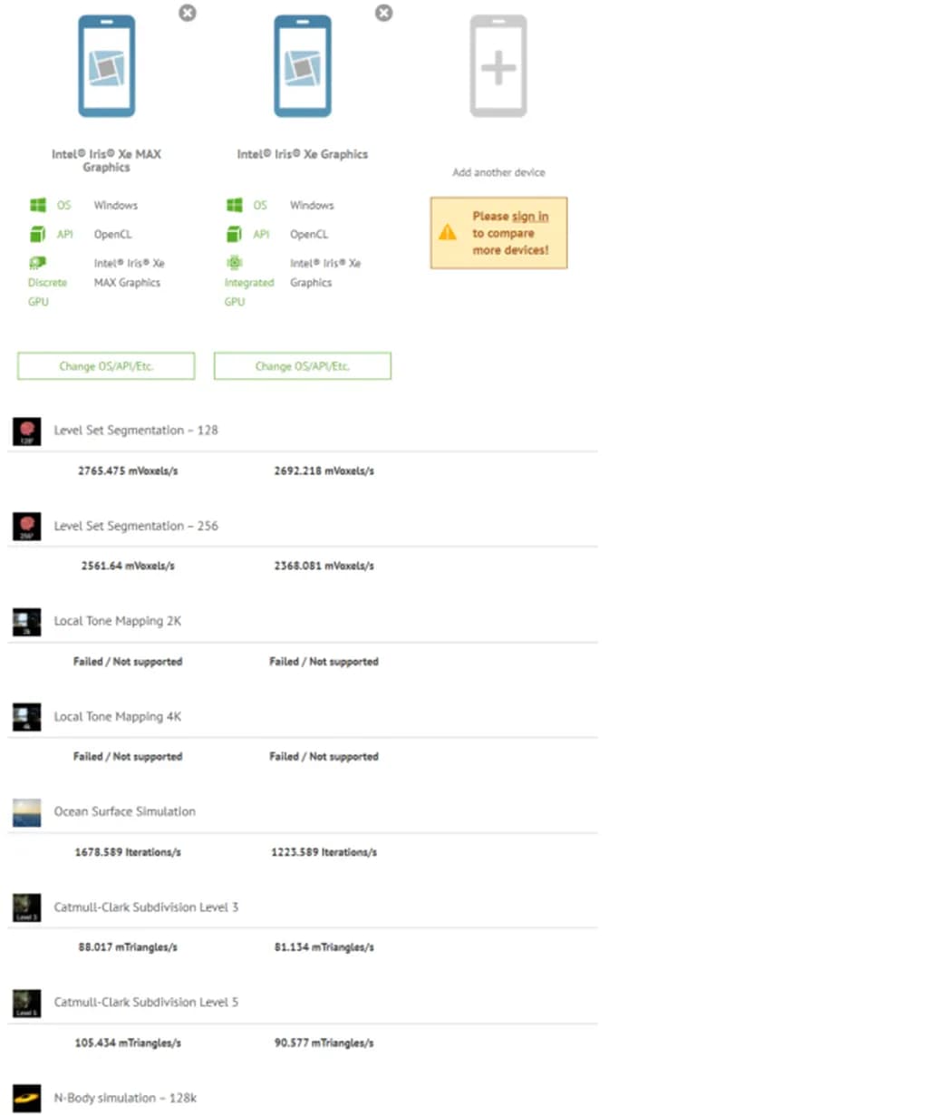Open Change OS/API/Etc. for Iris Xe MAX
The height and width of the screenshot is (1115, 928).
pos(106,366)
